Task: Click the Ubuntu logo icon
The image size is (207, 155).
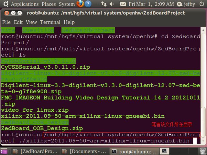Action: (5, 4)
